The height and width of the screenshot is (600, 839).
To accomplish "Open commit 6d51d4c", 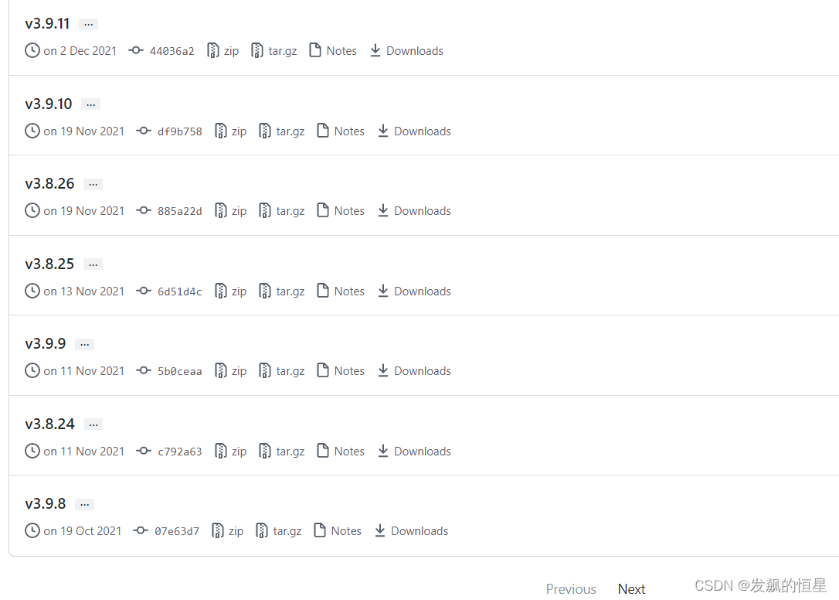I will [x=180, y=291].
